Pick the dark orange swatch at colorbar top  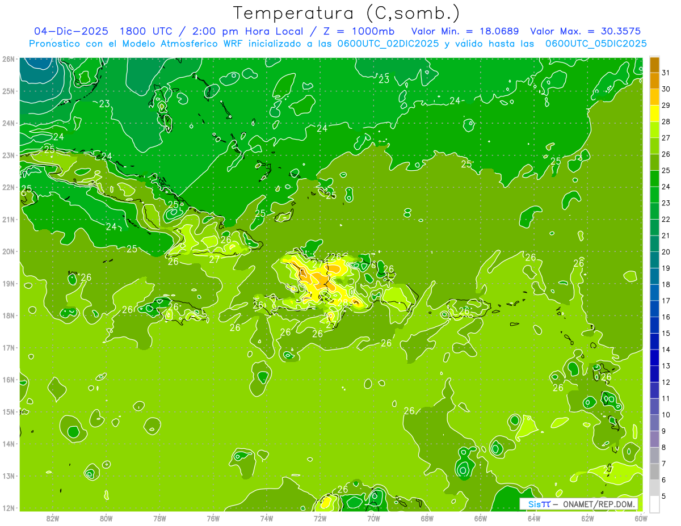click(x=654, y=65)
